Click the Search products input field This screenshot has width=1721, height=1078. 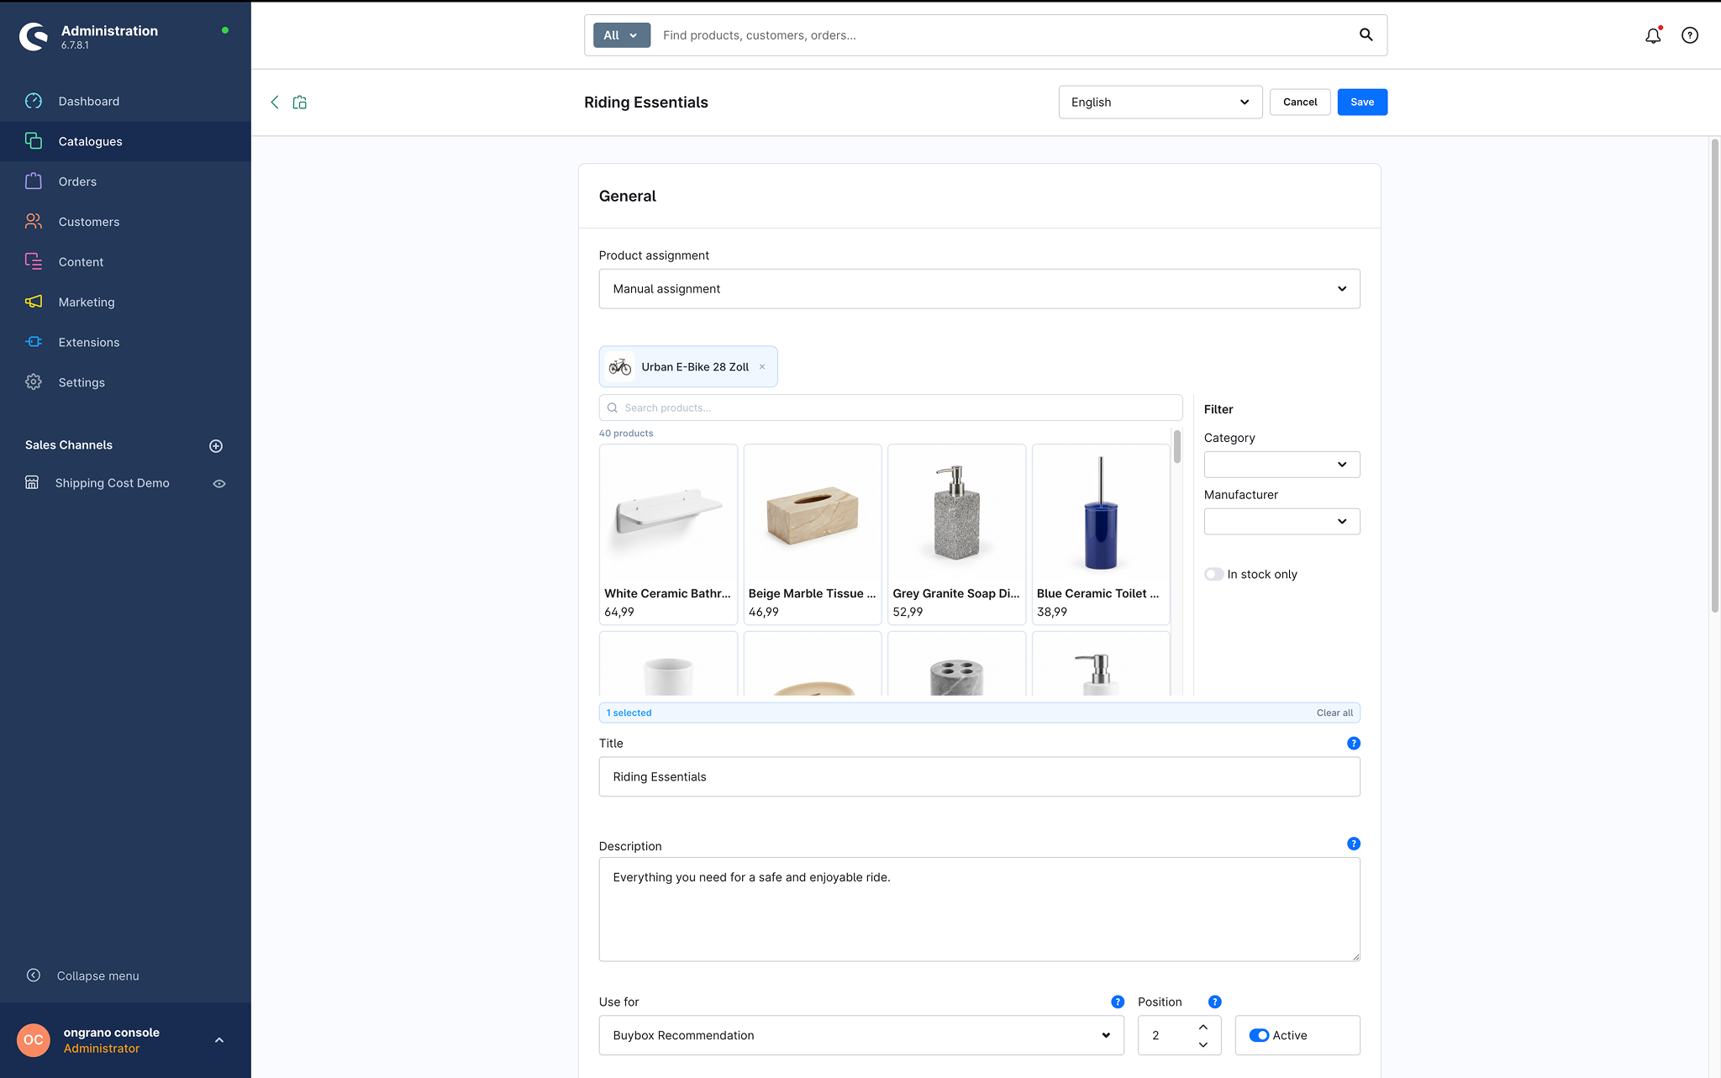pyautogui.click(x=891, y=408)
